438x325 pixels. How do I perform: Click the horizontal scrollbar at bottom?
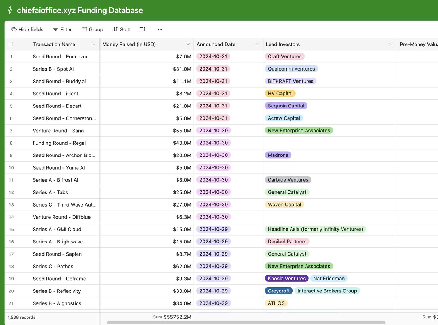246,323
